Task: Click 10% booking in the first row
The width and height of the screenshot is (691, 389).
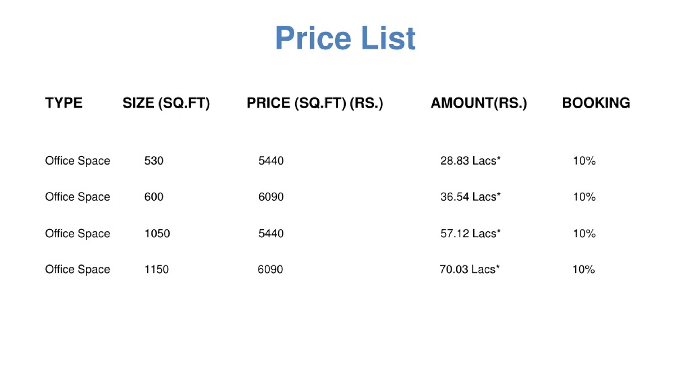Action: [x=584, y=161]
